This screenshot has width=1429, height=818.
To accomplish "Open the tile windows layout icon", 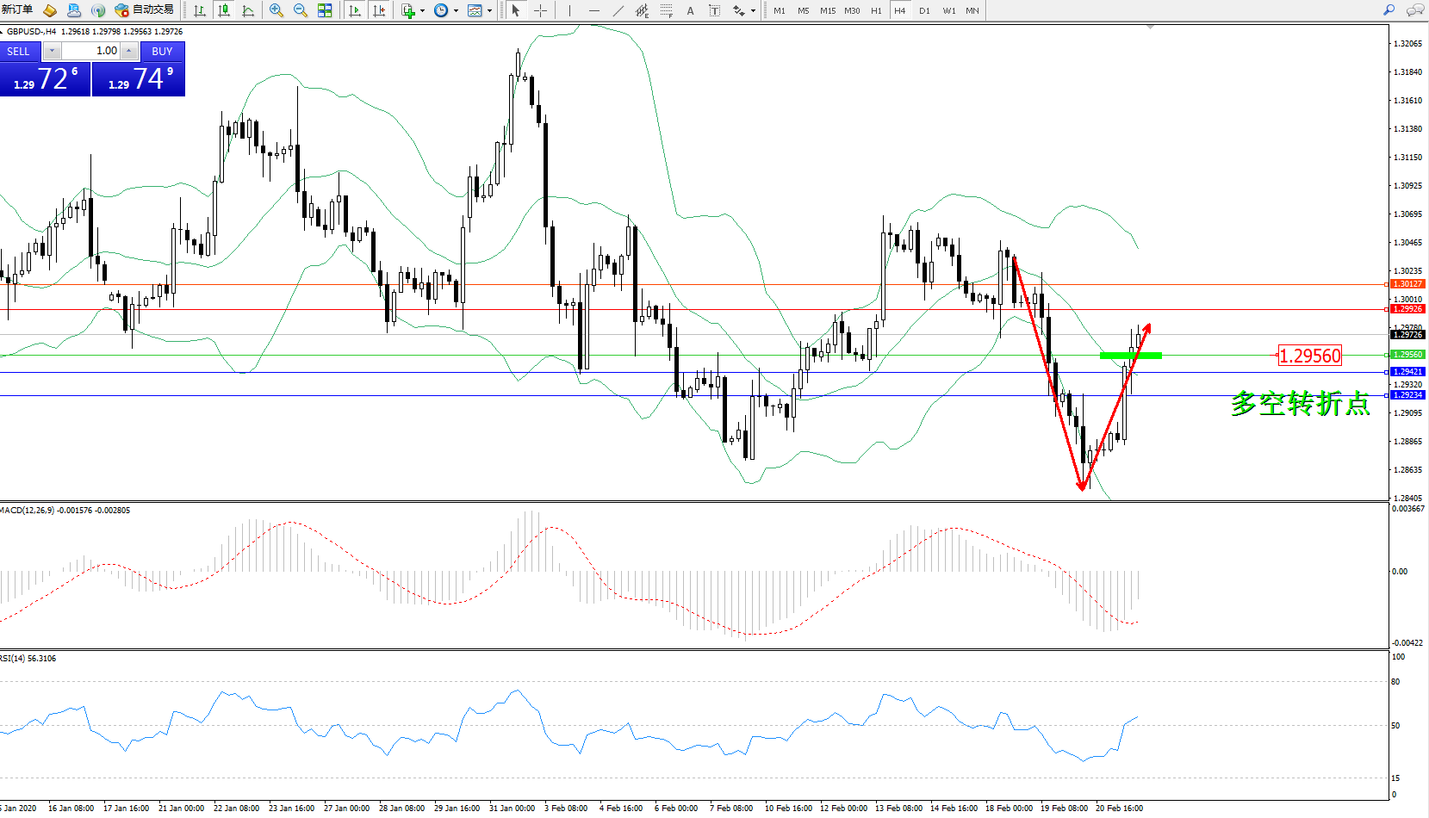I will point(325,10).
